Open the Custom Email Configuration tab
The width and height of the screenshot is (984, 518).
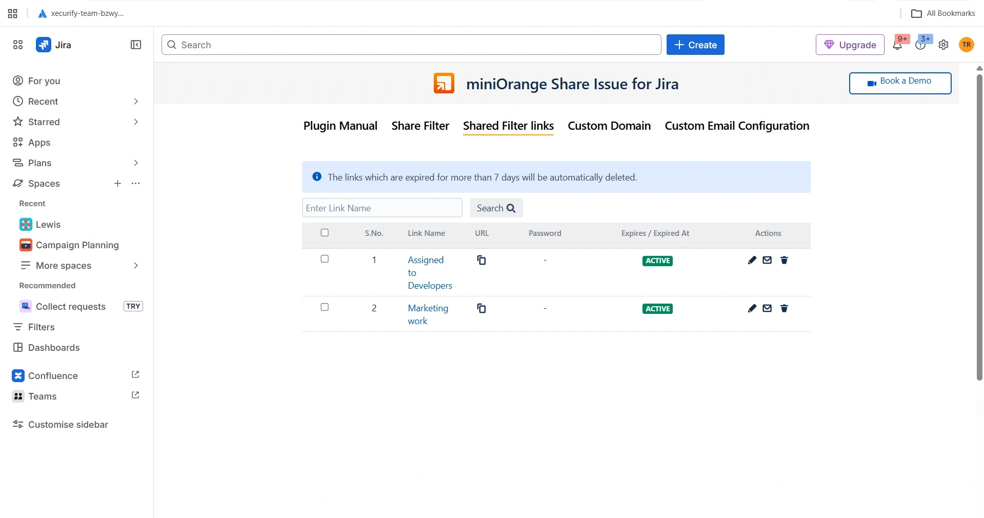coord(737,126)
